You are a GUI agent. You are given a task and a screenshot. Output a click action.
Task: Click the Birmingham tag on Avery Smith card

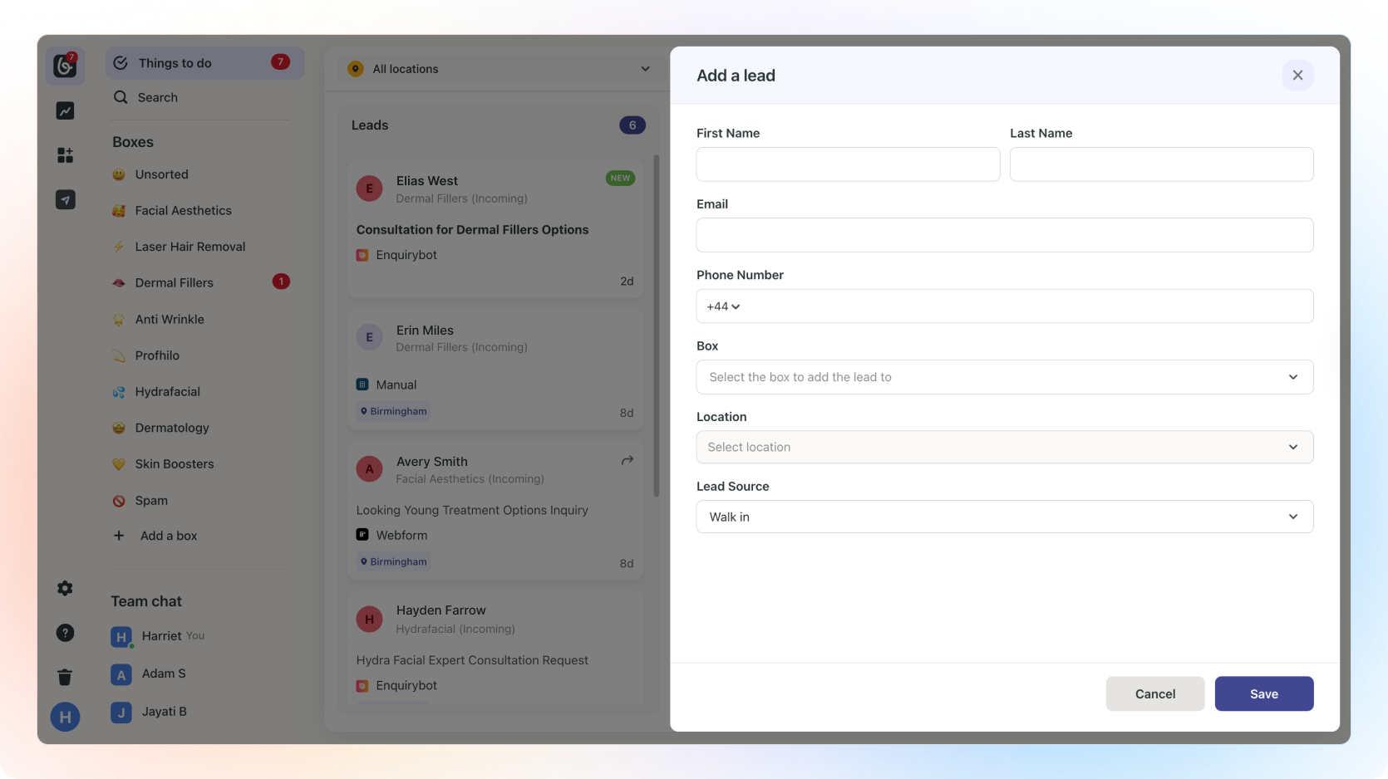tap(394, 561)
